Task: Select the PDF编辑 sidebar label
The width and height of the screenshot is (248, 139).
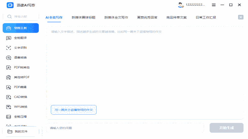Action: 20,87
